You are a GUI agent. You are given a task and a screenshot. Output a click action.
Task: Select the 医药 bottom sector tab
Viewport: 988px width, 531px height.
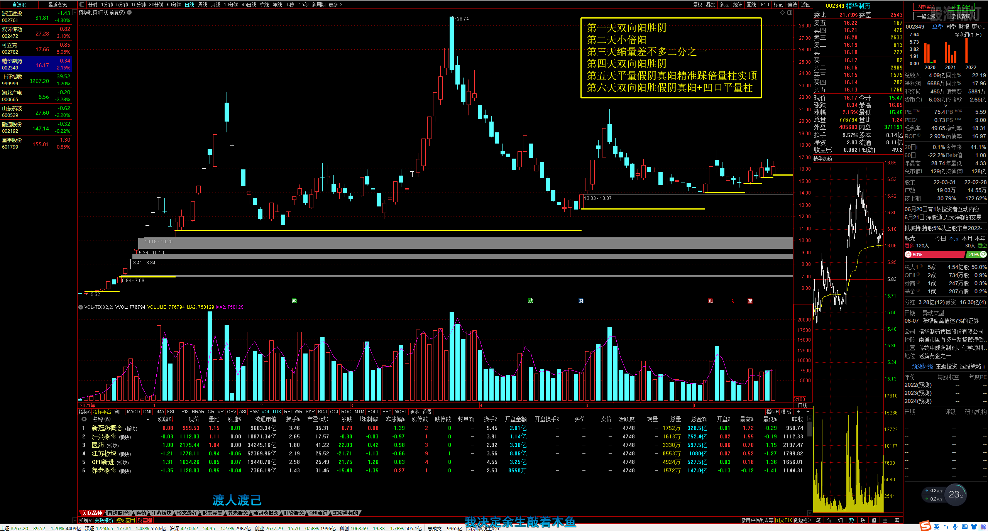click(x=141, y=513)
